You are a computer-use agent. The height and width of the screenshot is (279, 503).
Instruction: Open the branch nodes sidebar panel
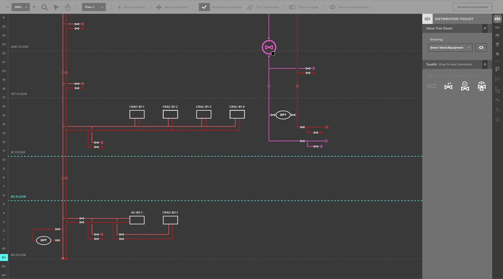coord(497,90)
